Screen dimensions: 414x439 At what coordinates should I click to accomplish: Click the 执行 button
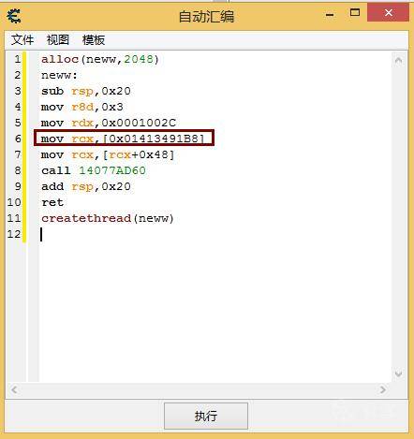tap(206, 416)
